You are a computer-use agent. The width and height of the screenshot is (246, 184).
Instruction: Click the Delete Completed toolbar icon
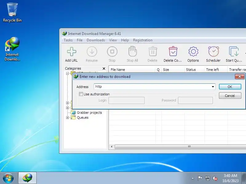click(x=173, y=51)
